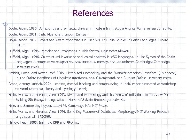Click the Hale. and Samuel Jay Keyser line
The height and width of the screenshot is (140, 186).
[x=58, y=106]
